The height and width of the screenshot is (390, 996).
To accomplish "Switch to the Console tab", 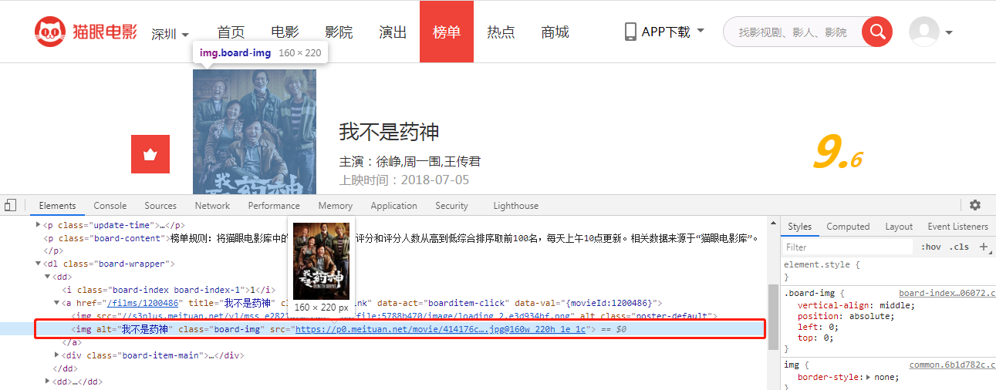I will 110,206.
